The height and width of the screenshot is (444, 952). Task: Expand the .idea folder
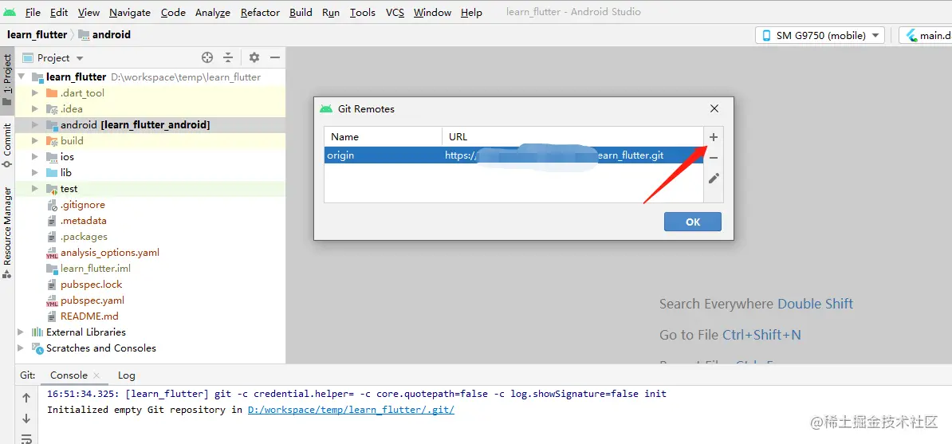[34, 109]
